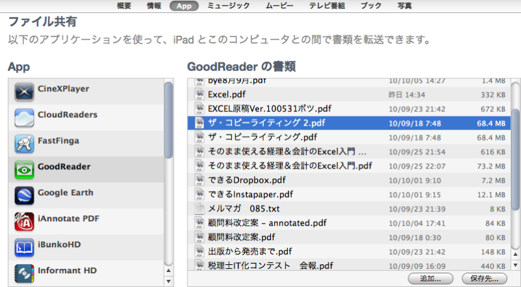Select the Google Earth globe icon
Viewport: 521px width, 287px height.
click(x=24, y=195)
